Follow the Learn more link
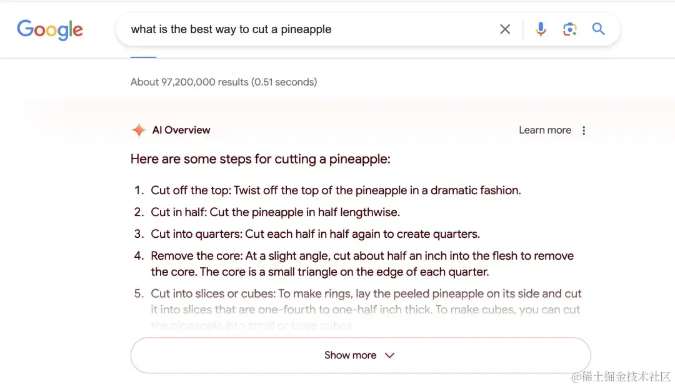The height and width of the screenshot is (387, 675). click(x=544, y=130)
